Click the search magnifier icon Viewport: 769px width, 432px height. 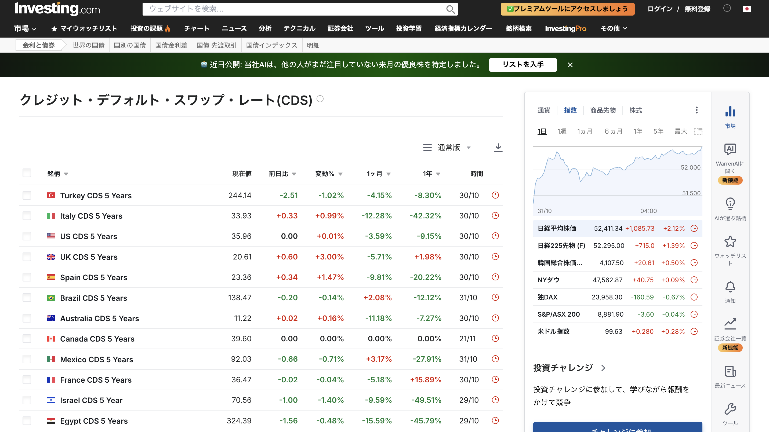pos(450,9)
